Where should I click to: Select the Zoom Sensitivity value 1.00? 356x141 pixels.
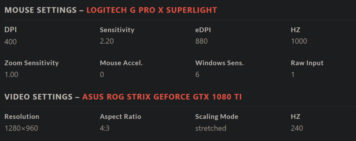click(x=11, y=74)
